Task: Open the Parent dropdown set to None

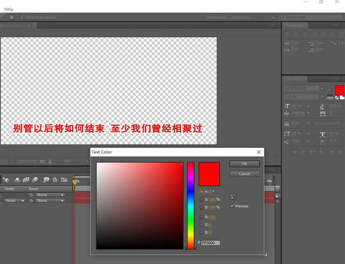Action: click(50, 195)
